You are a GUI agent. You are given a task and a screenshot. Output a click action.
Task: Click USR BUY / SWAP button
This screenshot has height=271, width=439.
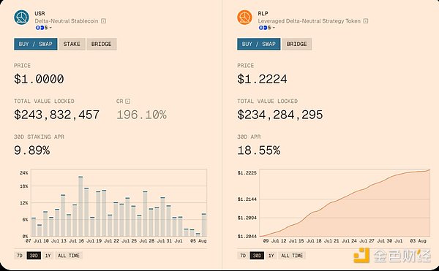pyautogui.click(x=36, y=44)
